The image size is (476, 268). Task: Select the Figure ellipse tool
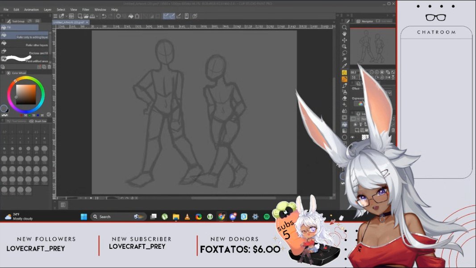344,137
